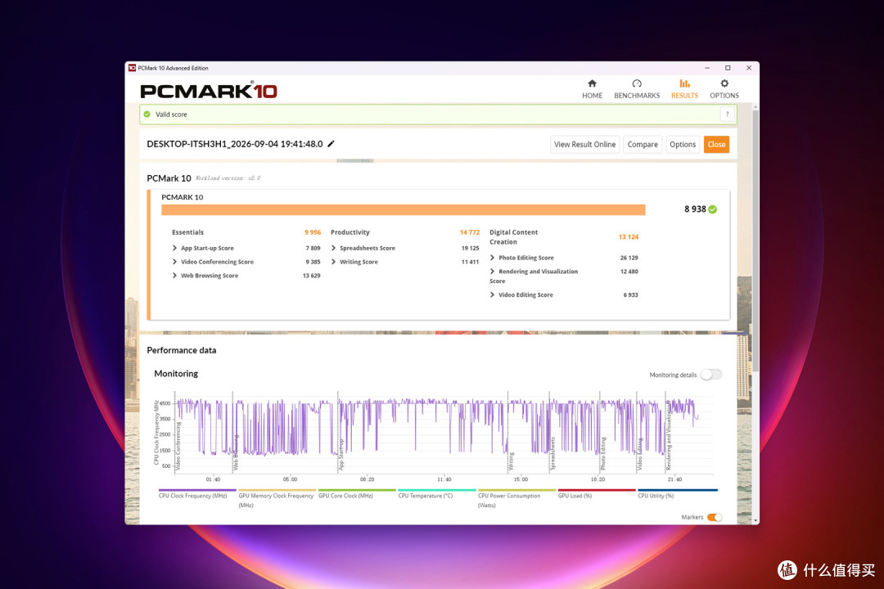Click the Photo Editing value 26 129
This screenshot has width=884, height=589.
coord(629,258)
